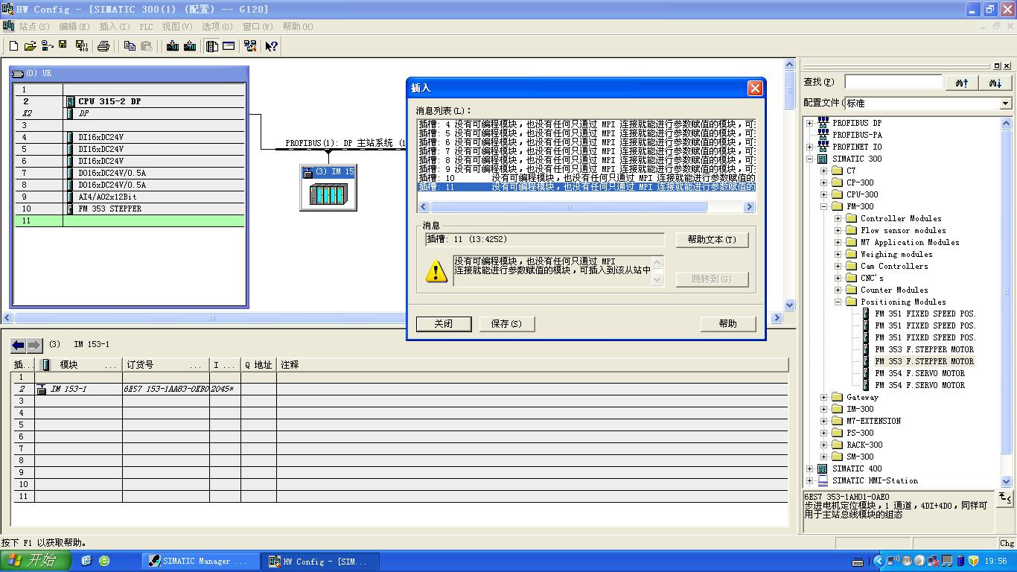
Task: Click the 帮助文本(T) button
Action: click(x=712, y=240)
